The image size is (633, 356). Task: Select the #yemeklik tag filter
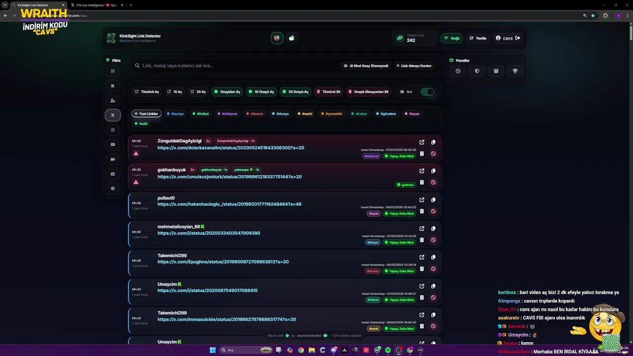click(x=331, y=114)
